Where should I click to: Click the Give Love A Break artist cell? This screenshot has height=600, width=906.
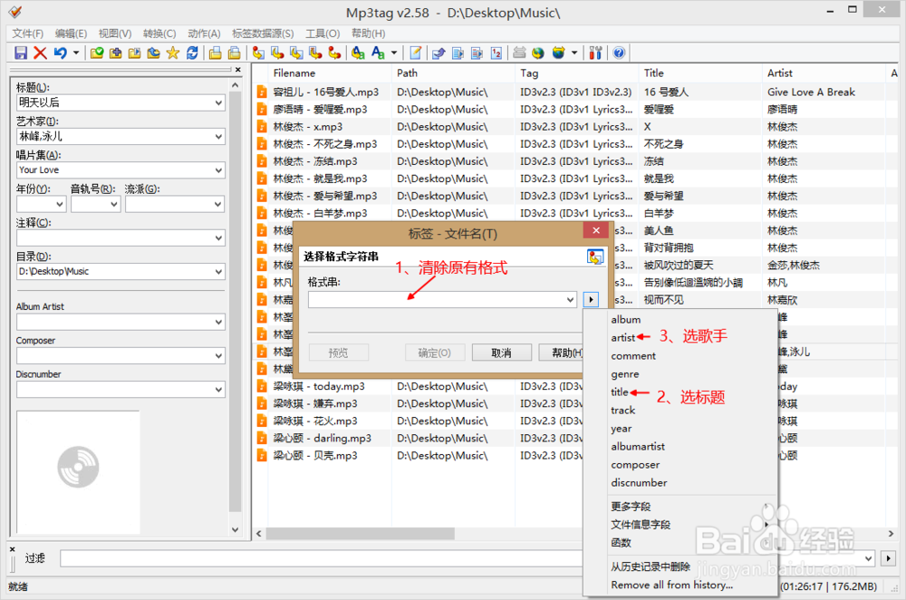click(x=811, y=92)
